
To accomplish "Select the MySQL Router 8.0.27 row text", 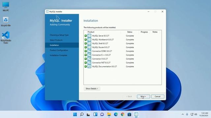I will (101, 47).
